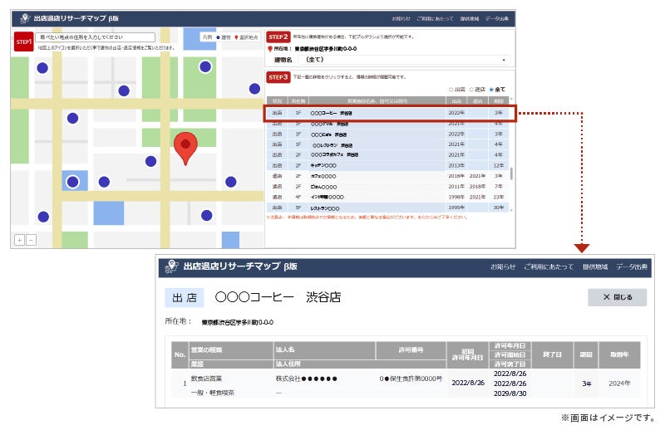Select the 退店 radio filter

click(x=471, y=89)
